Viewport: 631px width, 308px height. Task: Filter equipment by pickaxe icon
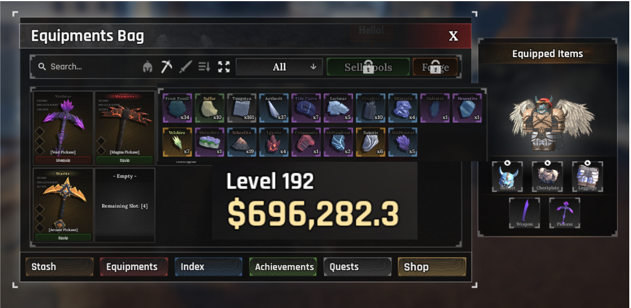166,67
